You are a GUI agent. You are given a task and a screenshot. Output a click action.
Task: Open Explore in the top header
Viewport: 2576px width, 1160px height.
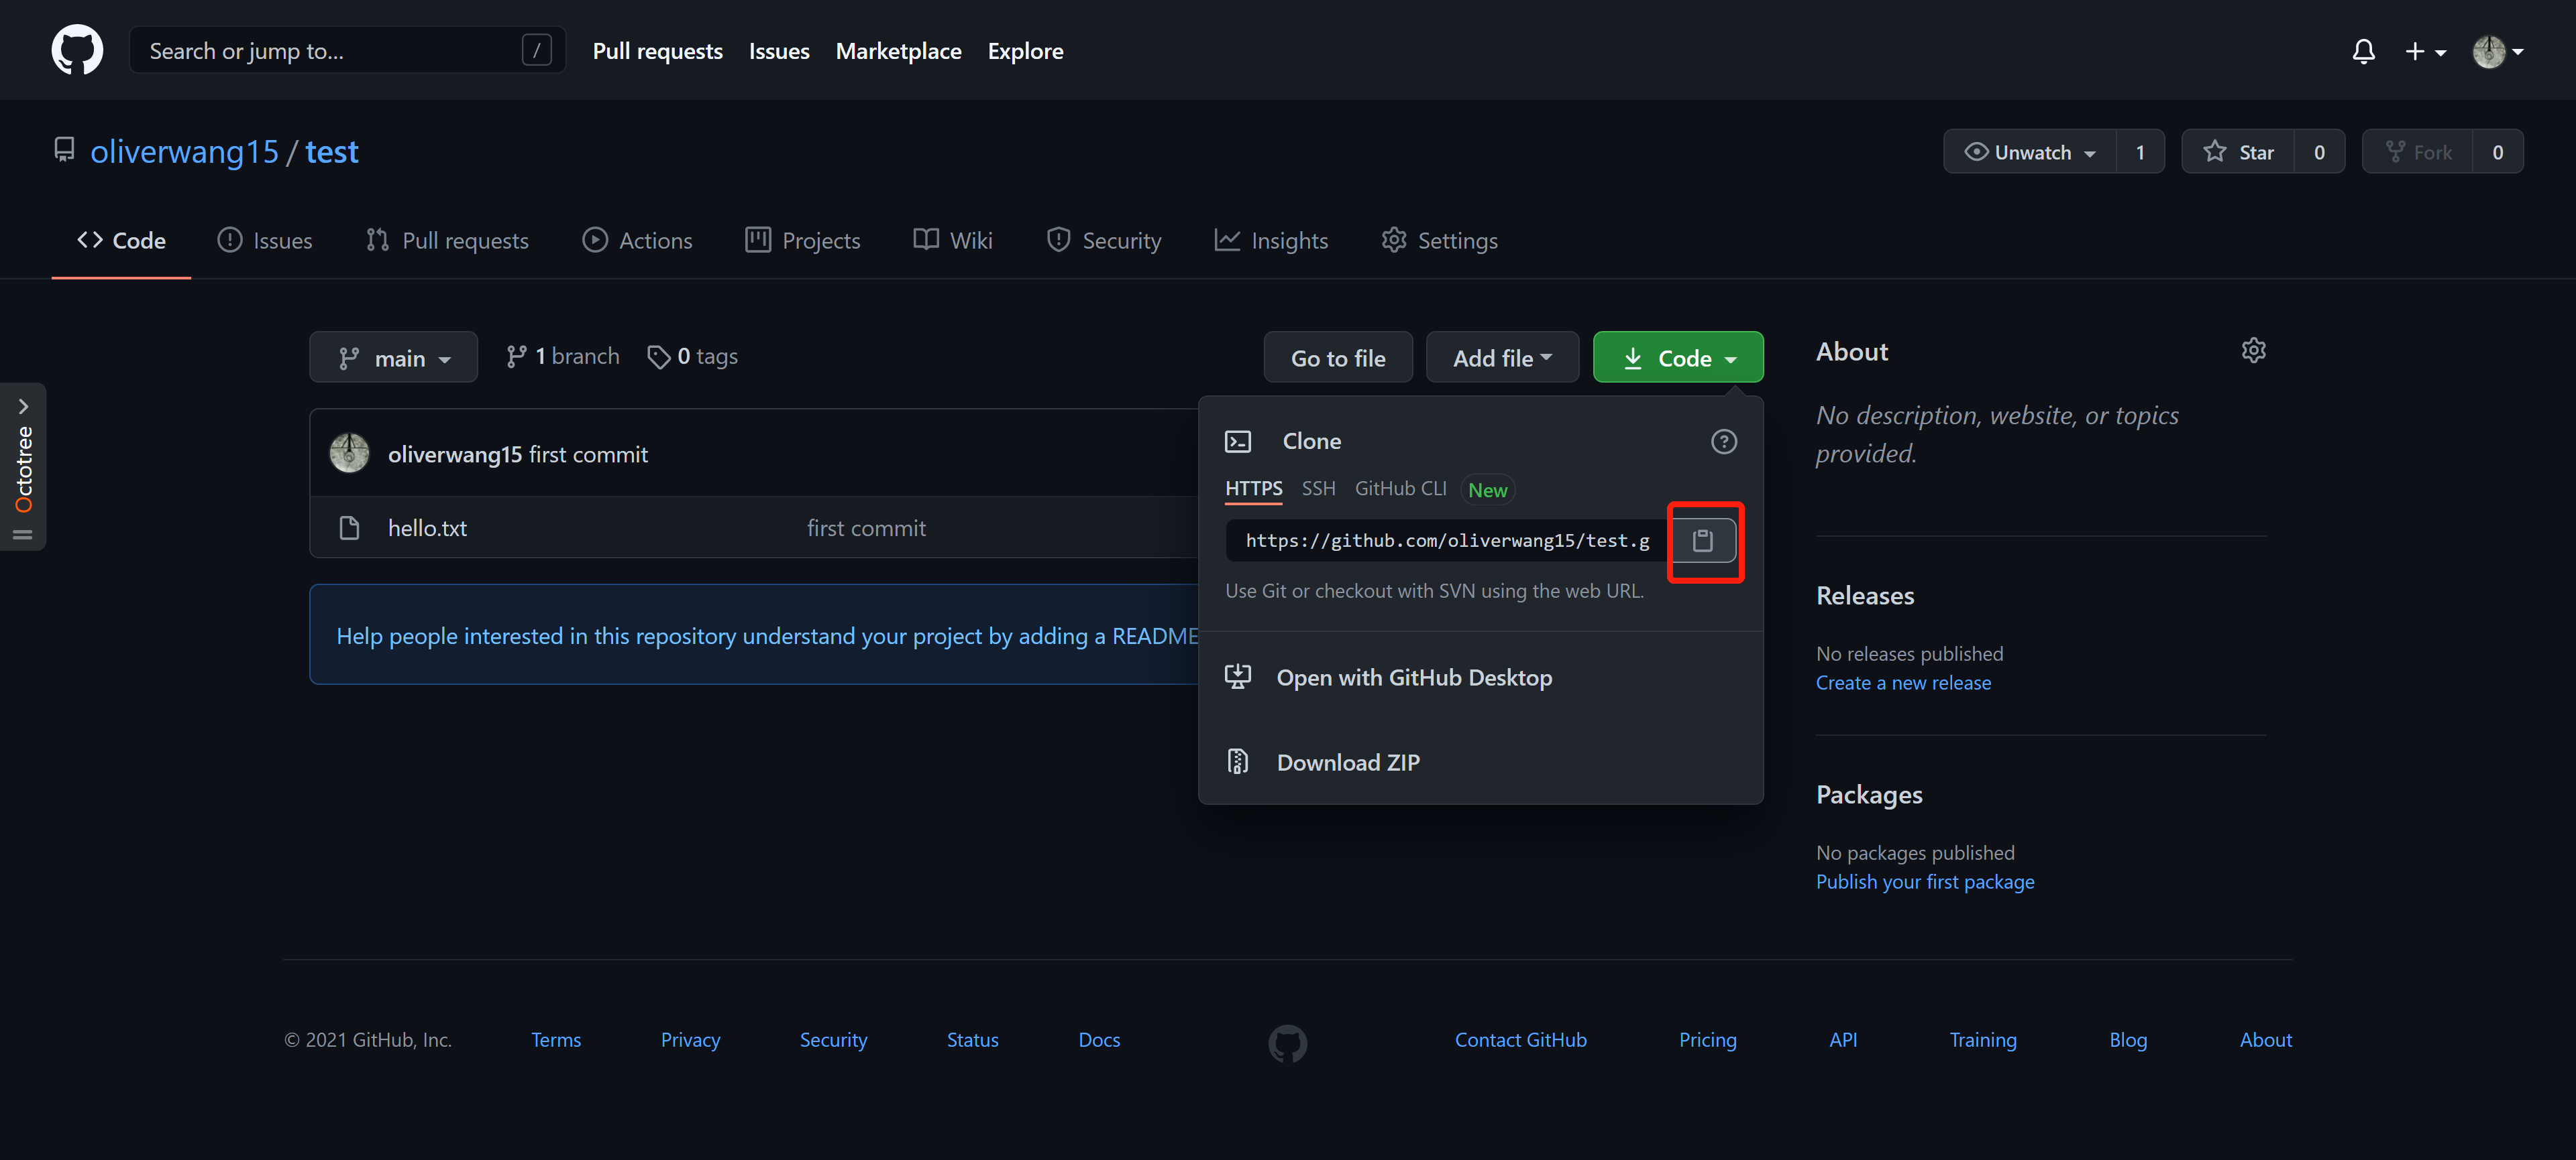[1025, 51]
